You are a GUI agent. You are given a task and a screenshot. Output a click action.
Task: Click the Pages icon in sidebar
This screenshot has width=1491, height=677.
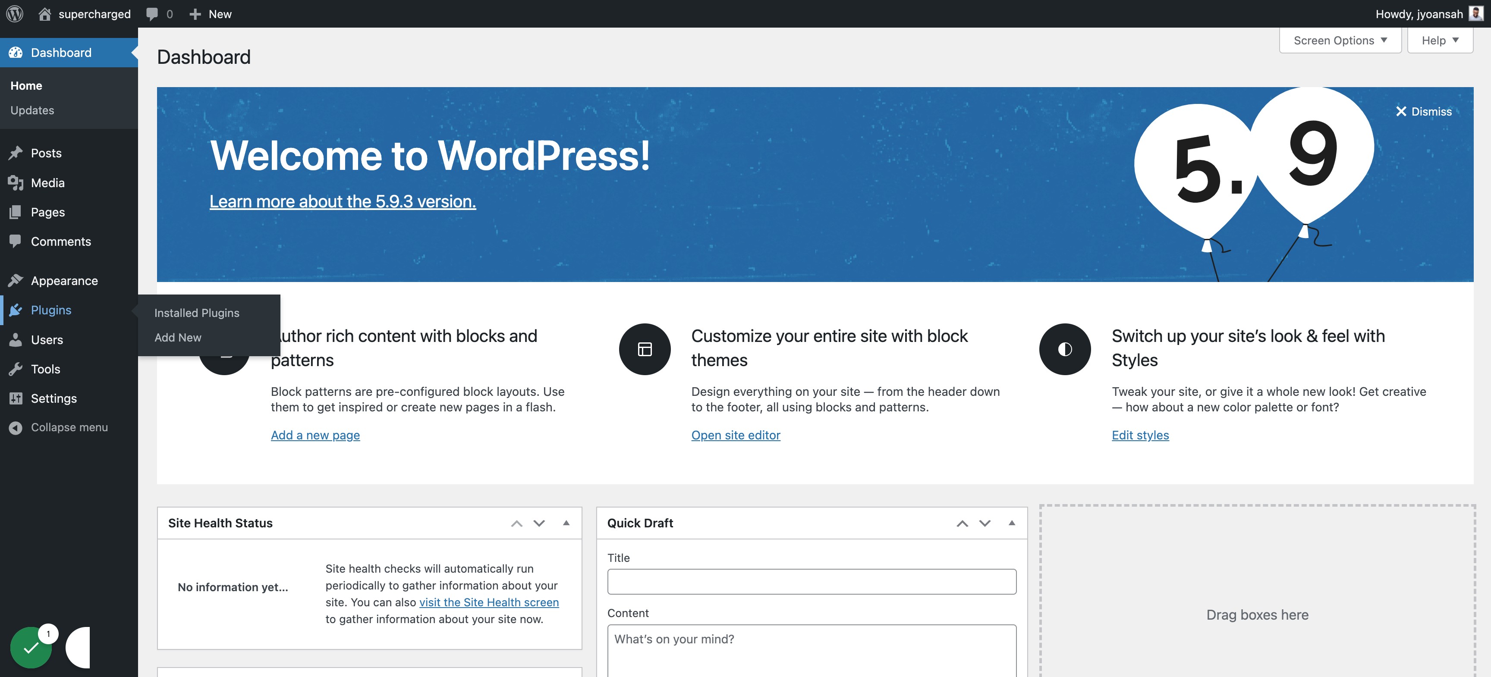[16, 212]
